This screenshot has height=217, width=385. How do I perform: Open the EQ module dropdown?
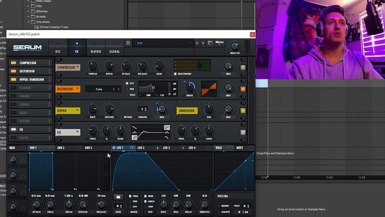[68, 133]
